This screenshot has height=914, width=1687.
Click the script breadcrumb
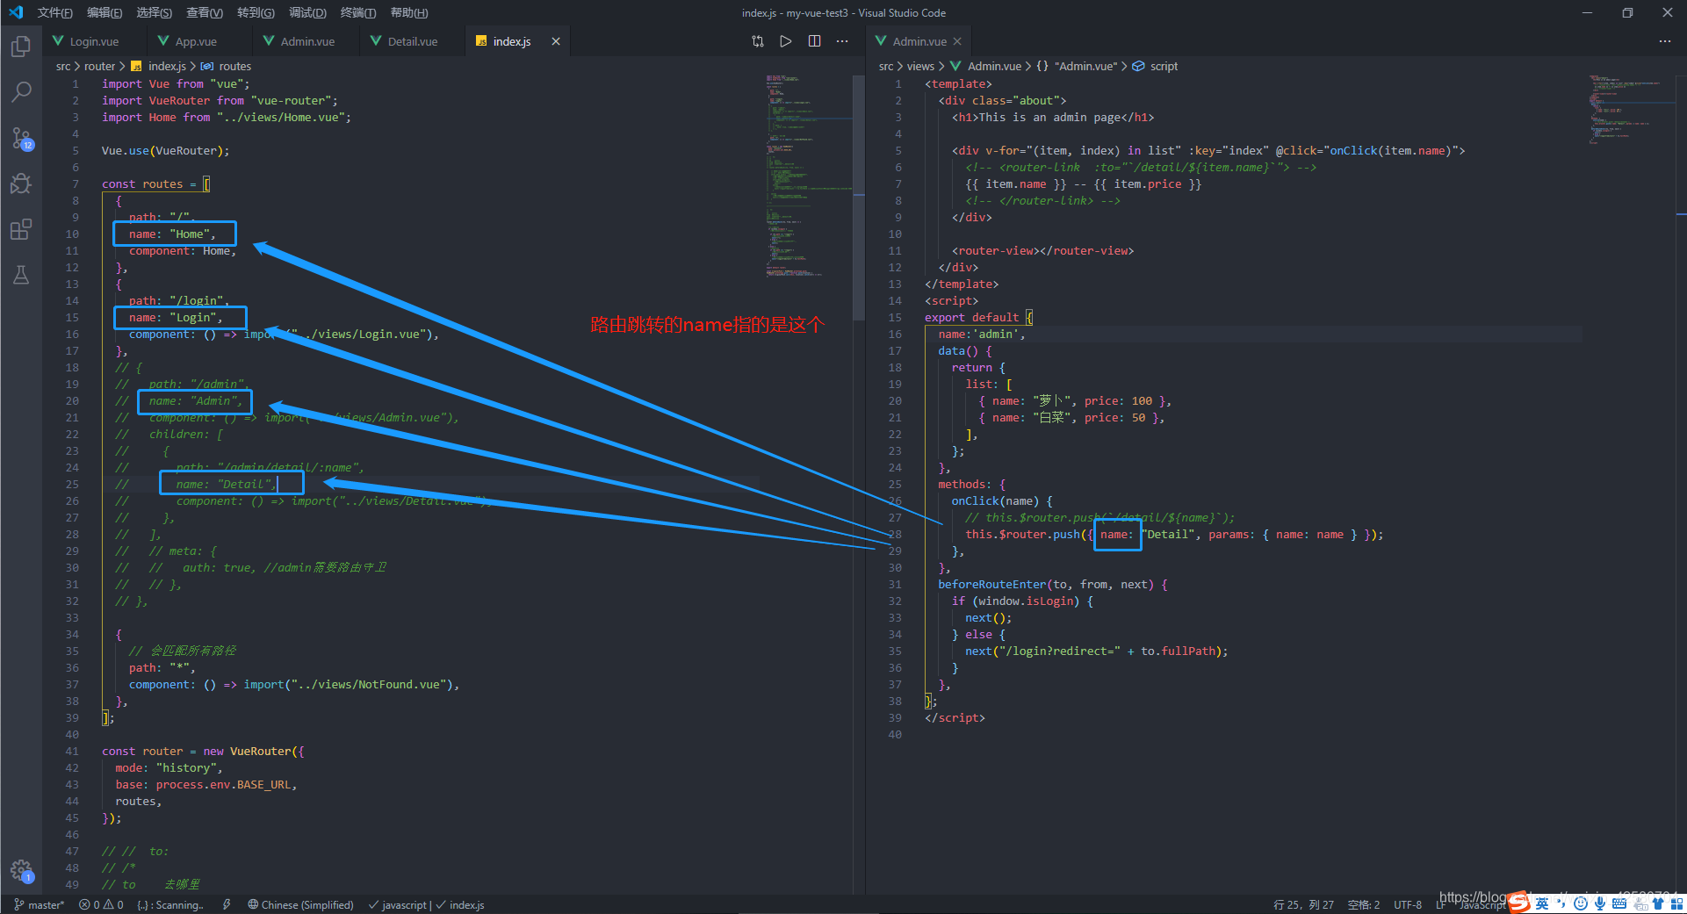point(1156,66)
